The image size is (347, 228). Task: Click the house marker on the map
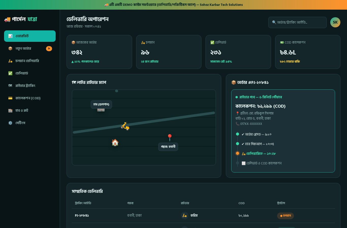[x=115, y=143]
